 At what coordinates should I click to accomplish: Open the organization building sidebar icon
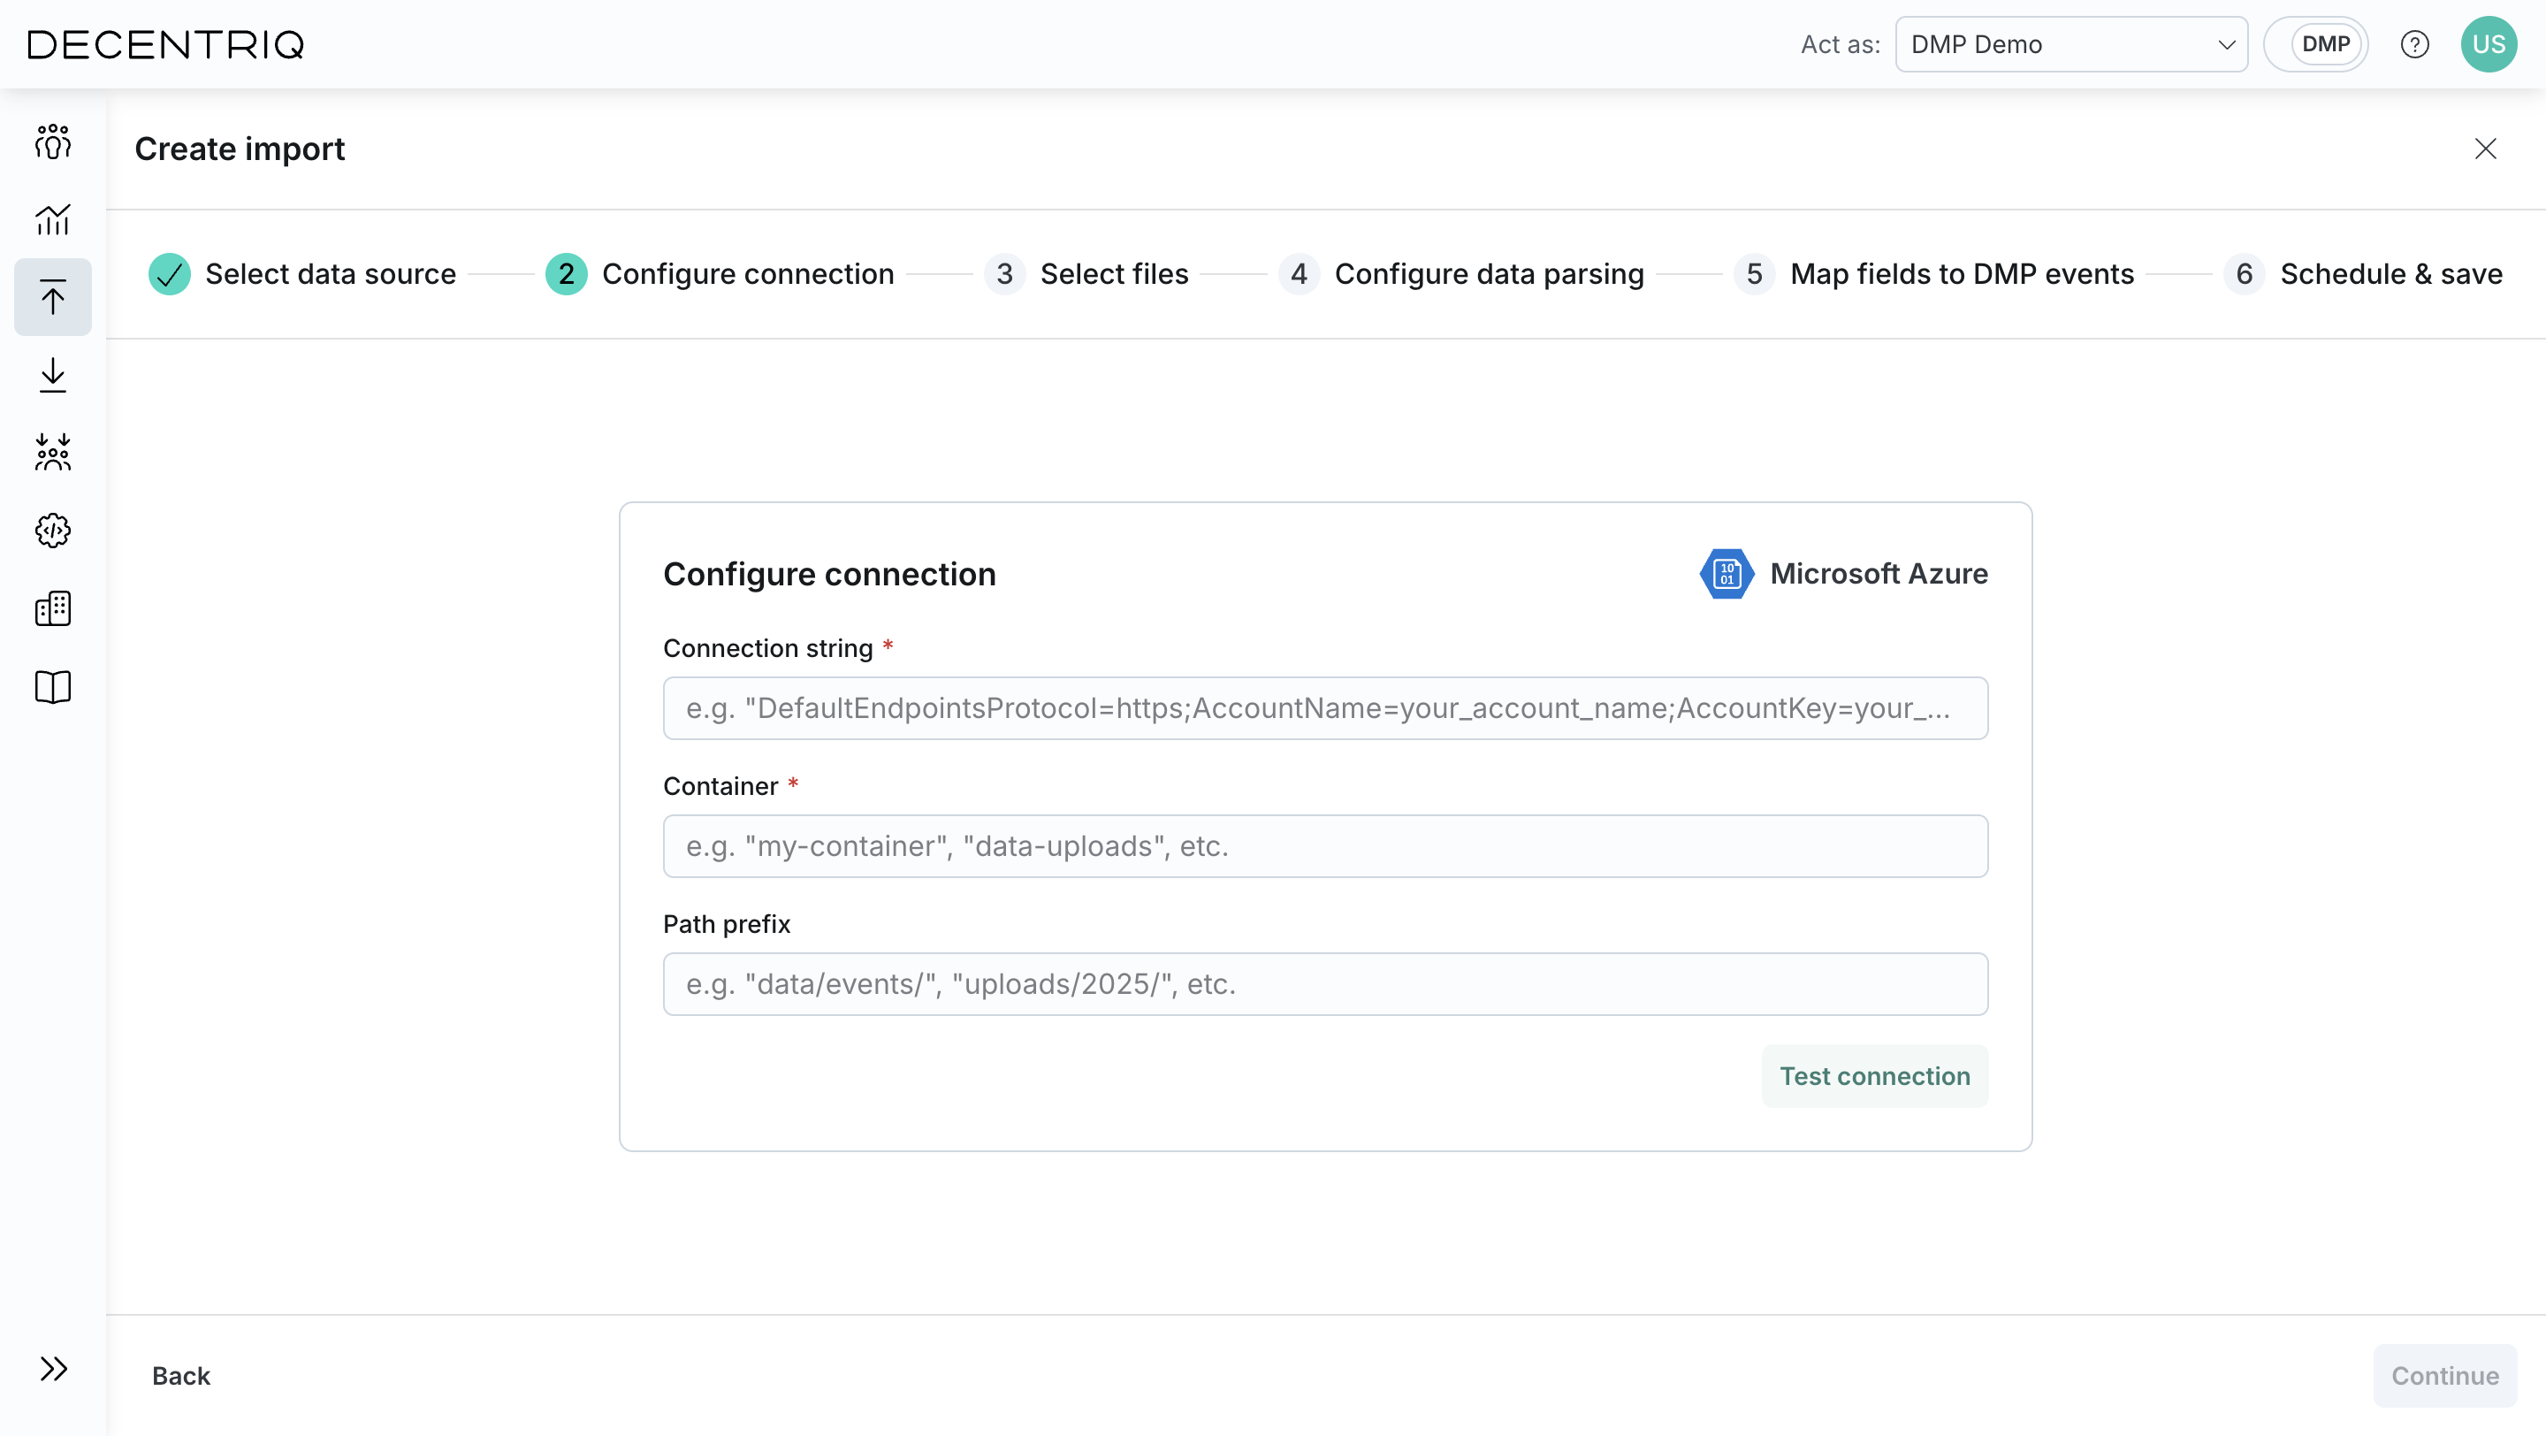tap(52, 608)
